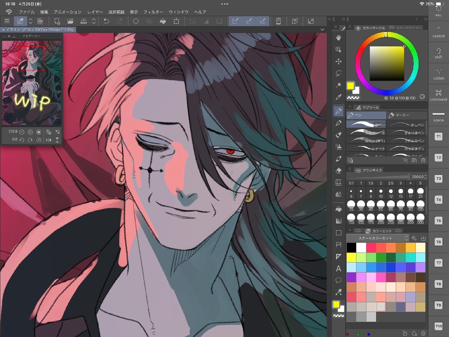This screenshot has width=449, height=337.
Task: Select the Lasso selection tool
Action: tap(339, 73)
